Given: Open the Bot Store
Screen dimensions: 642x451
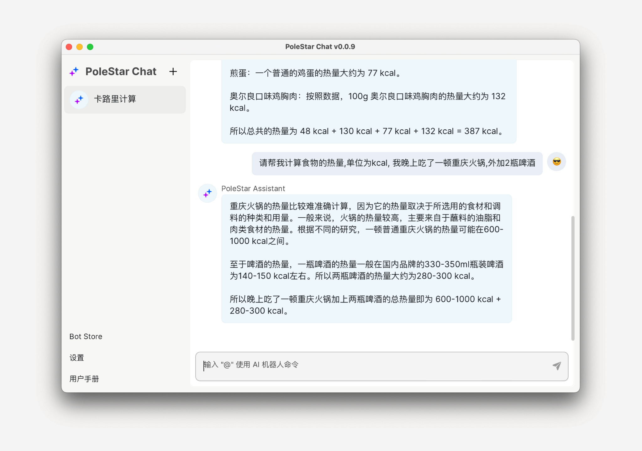Looking at the screenshot, I should [86, 336].
